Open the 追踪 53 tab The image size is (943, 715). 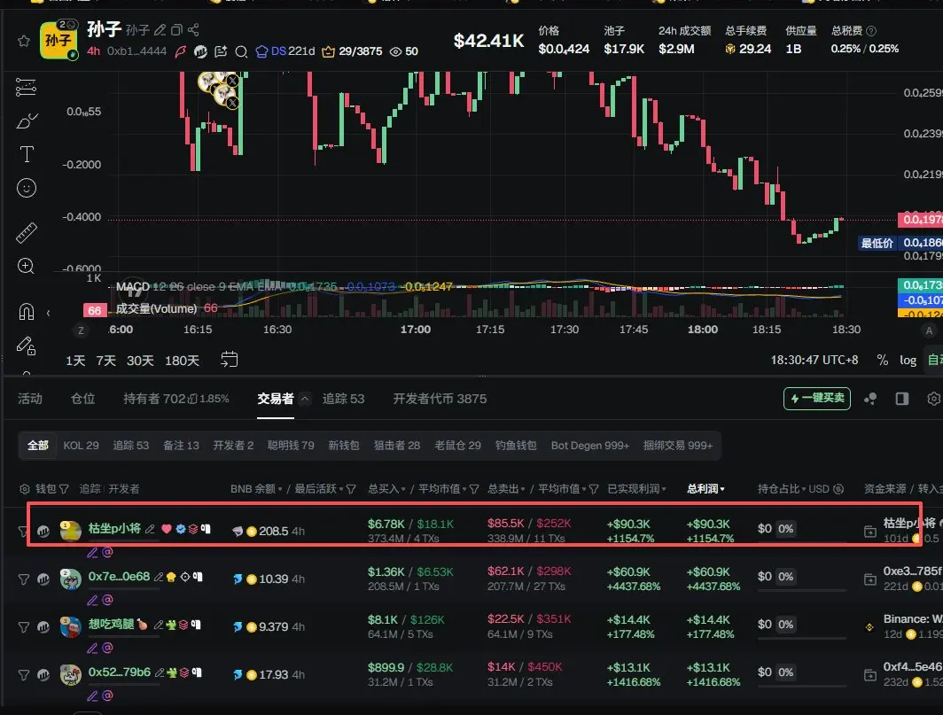(343, 399)
